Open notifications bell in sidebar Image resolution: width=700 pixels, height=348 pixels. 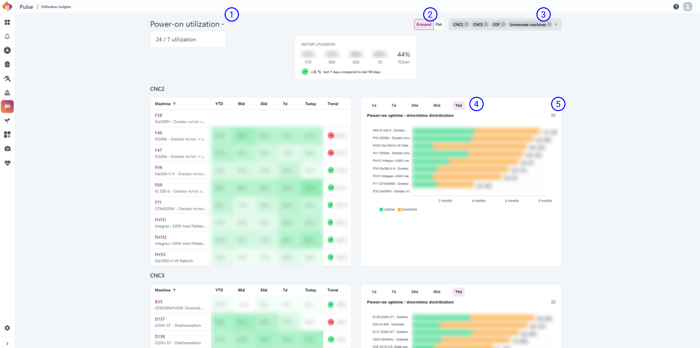7,36
